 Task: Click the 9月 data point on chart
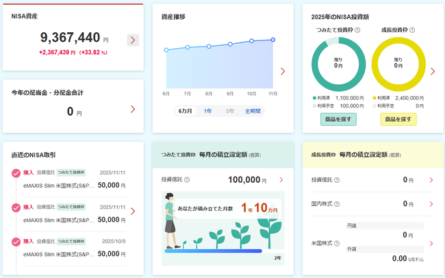coord(230,44)
